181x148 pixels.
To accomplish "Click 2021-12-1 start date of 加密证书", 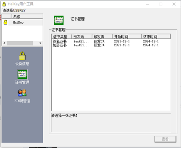I will coord(122,45).
